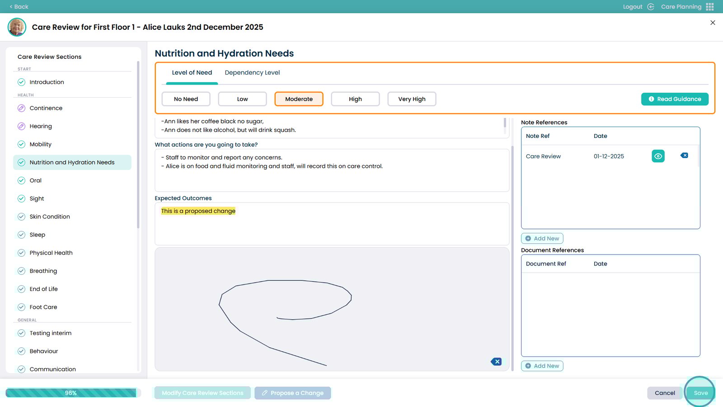
Task: Open Read Guidance
Action: point(675,99)
